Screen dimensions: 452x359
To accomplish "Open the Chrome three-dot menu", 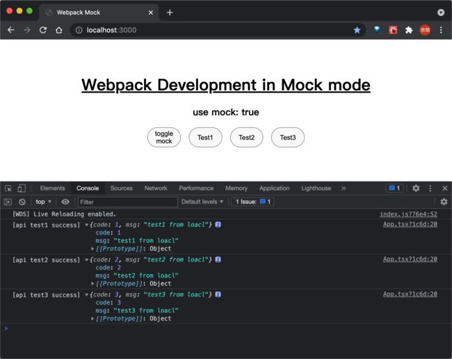I will click(x=441, y=30).
